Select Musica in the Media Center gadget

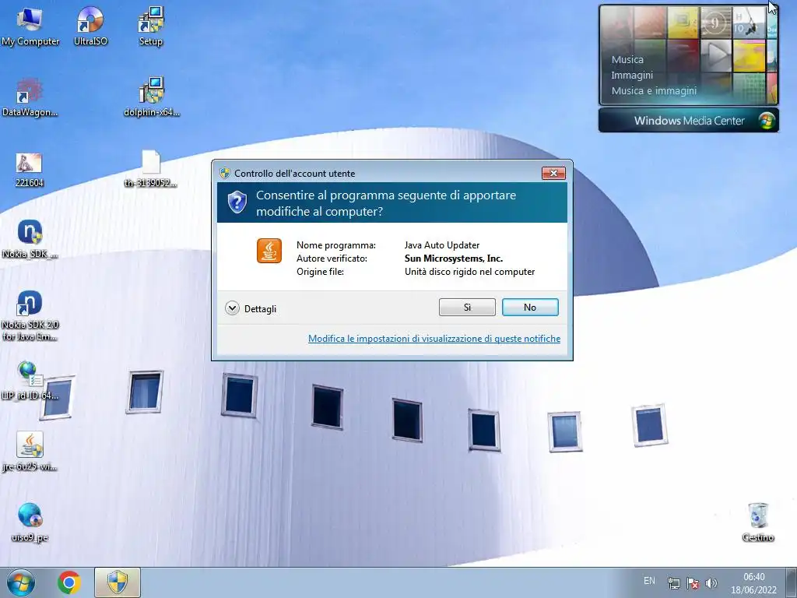click(x=627, y=59)
